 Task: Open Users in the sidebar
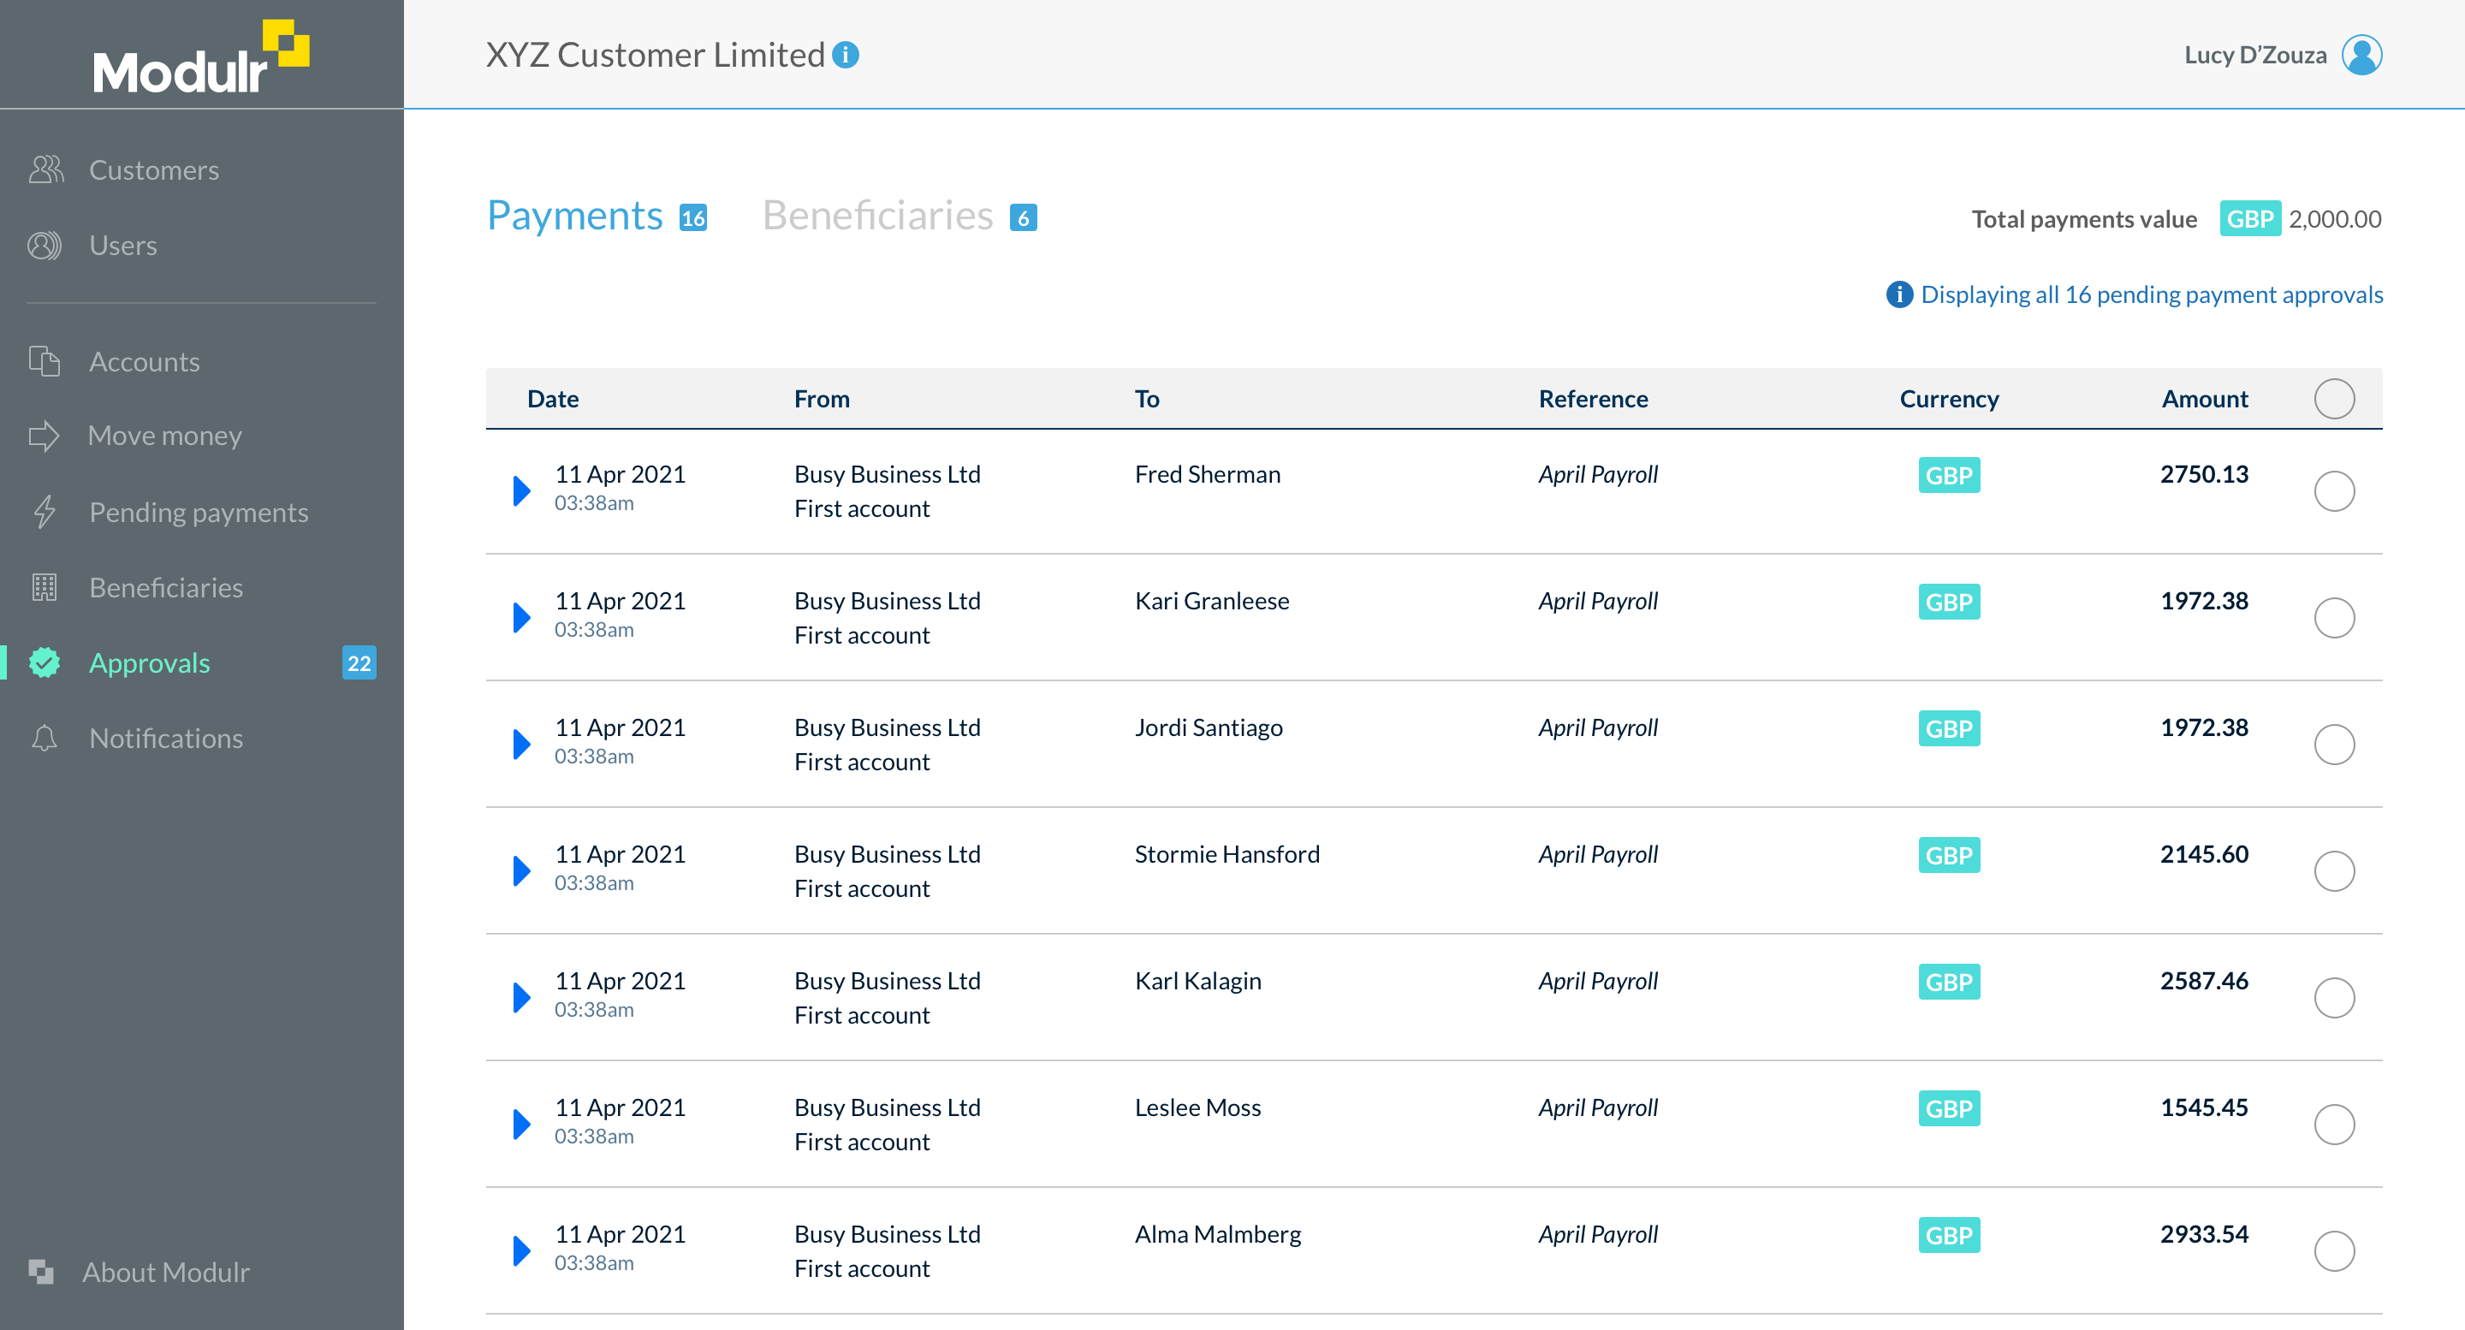(x=123, y=246)
